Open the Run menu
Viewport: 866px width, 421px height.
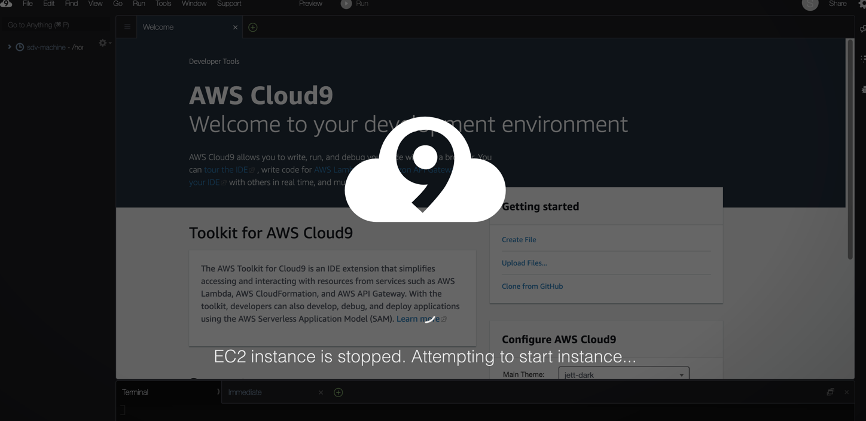pos(139,4)
